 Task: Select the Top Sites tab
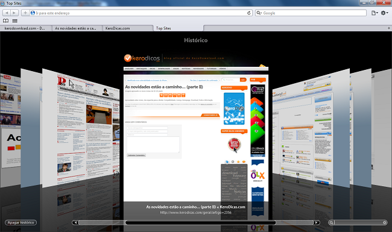click(x=179, y=28)
